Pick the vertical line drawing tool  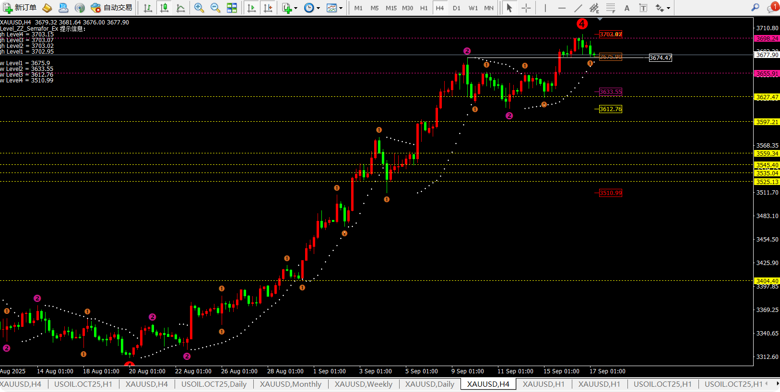545,8
